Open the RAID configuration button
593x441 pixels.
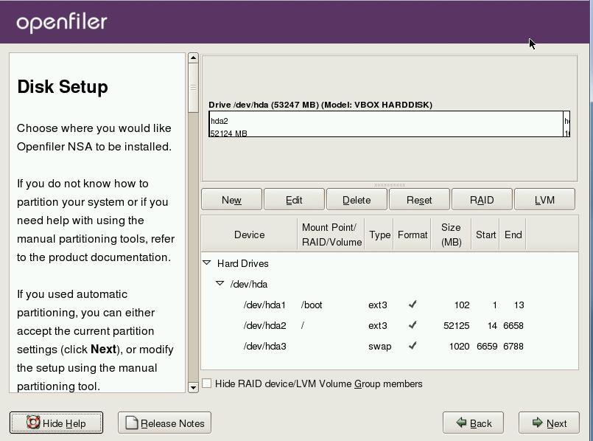click(x=482, y=200)
